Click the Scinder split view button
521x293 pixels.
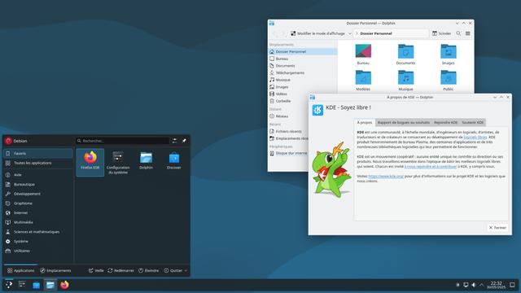pyautogui.click(x=441, y=33)
